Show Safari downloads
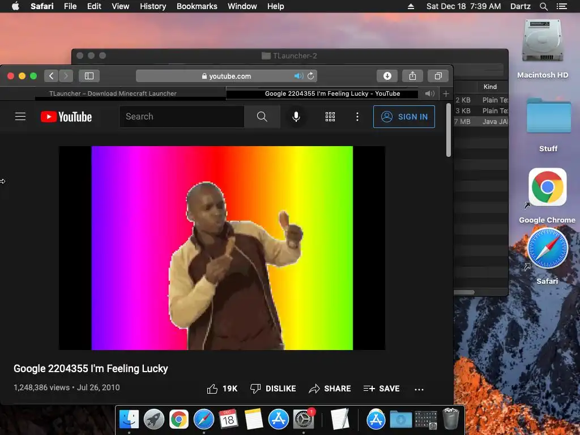Screen dimensions: 580x435 click(x=387, y=76)
